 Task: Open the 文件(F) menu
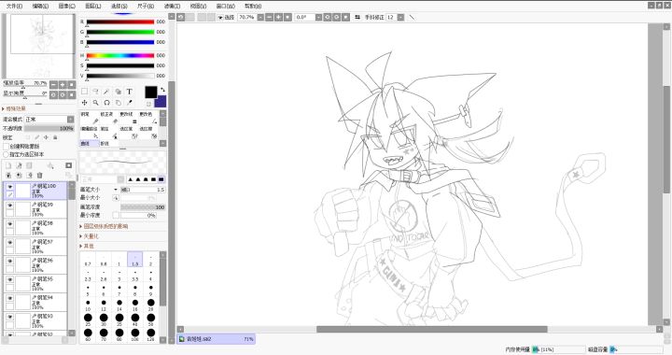click(14, 6)
